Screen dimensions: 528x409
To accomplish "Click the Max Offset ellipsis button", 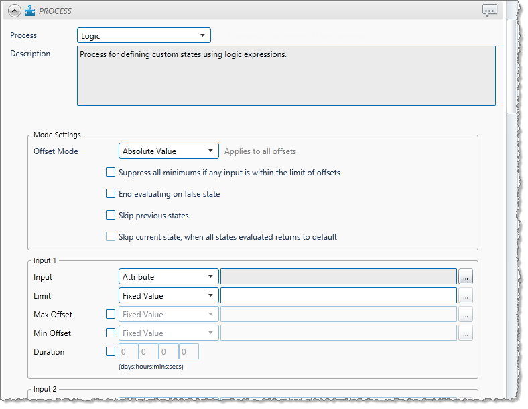I will 466,315.
